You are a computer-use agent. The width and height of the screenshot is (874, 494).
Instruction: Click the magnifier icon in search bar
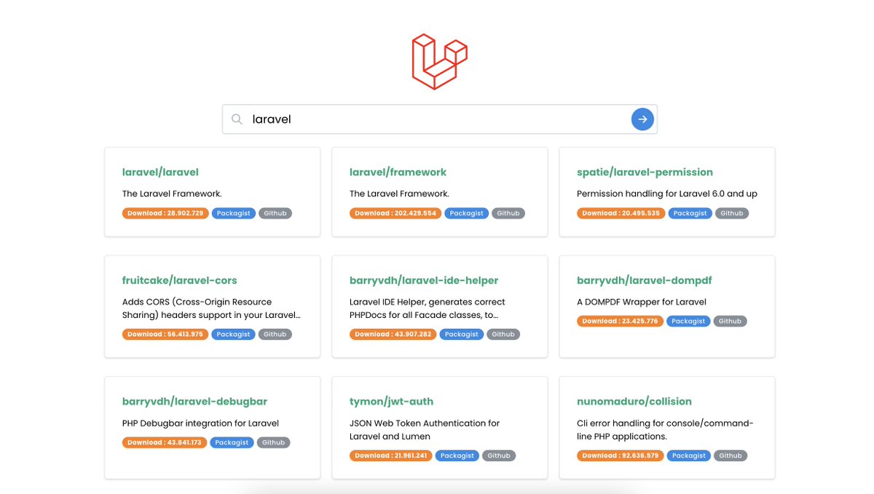pos(237,119)
